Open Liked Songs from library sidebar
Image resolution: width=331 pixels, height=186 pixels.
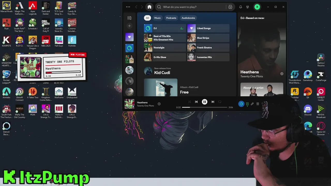click(130, 37)
